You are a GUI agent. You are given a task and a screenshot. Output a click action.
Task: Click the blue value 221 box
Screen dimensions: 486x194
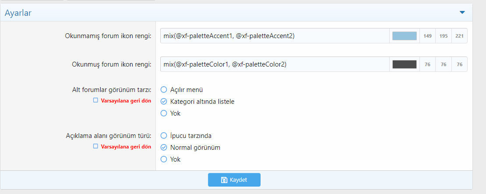pyautogui.click(x=459, y=36)
